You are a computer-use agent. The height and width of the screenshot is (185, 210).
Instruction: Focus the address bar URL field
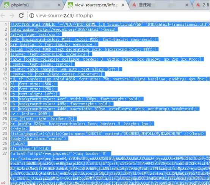tap(119, 16)
